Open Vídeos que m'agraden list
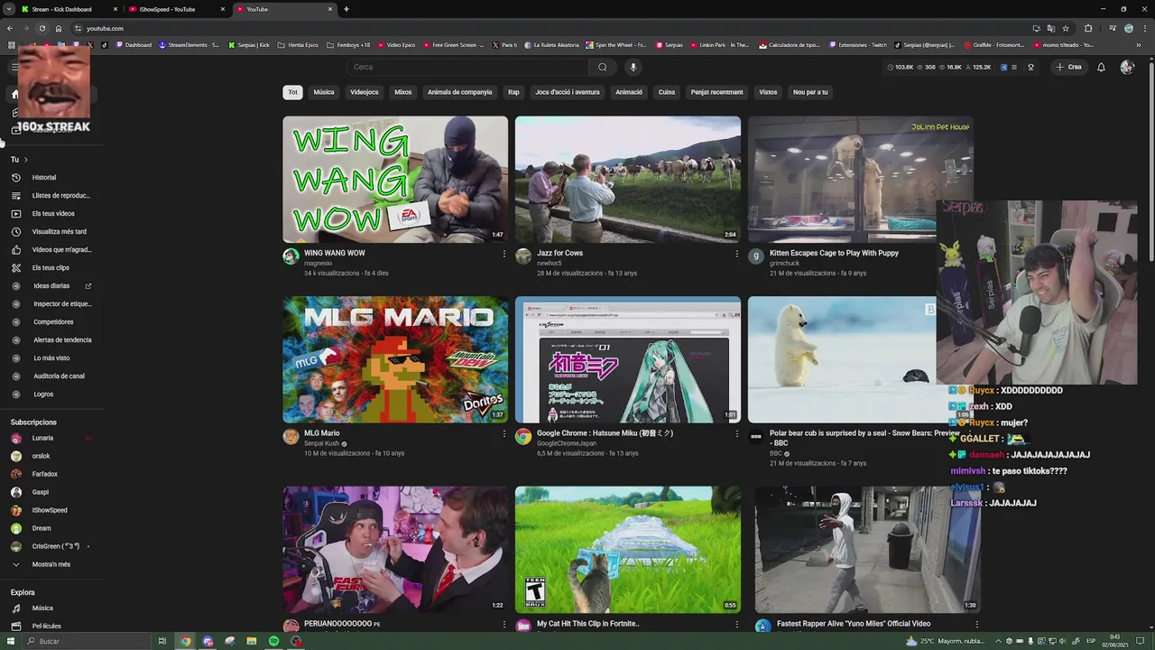 tap(61, 250)
